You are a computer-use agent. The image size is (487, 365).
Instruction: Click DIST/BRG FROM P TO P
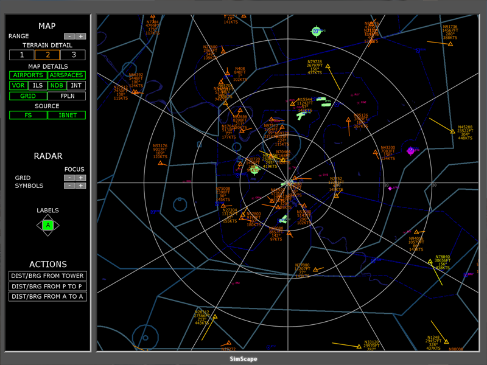tap(47, 286)
